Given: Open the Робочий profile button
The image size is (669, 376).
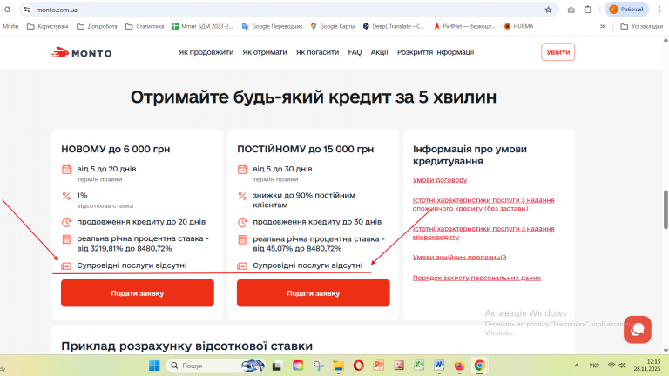Looking at the screenshot, I should click(626, 10).
